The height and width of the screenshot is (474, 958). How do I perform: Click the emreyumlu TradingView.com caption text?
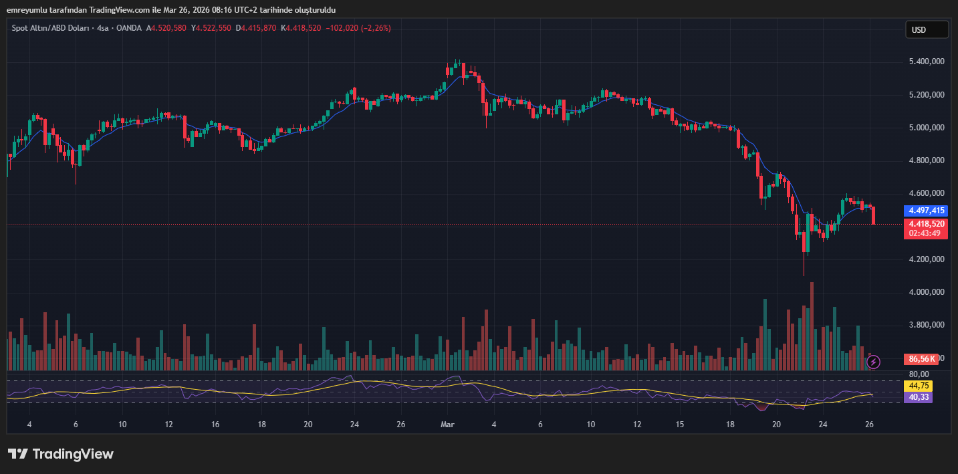[x=171, y=10]
